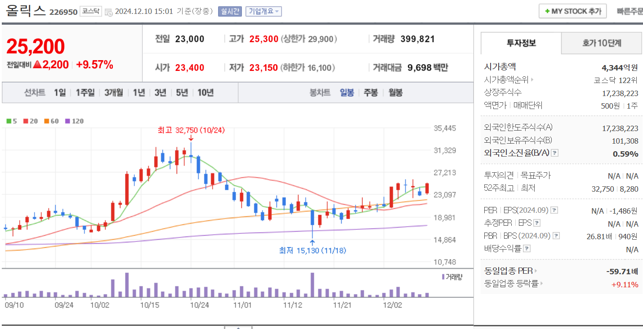Click the 추정PER EPS help icon
The width and height of the screenshot is (643, 329).
(536, 223)
